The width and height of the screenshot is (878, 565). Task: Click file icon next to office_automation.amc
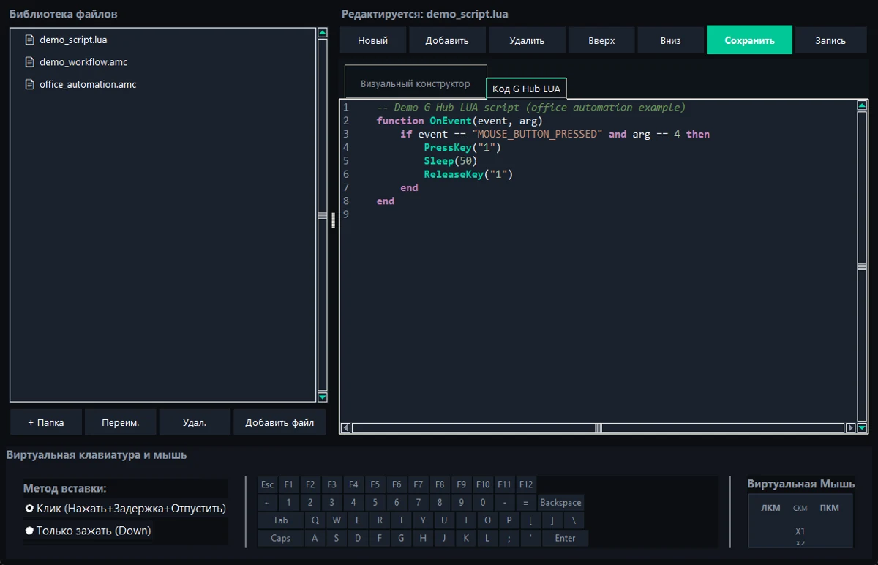pos(30,84)
